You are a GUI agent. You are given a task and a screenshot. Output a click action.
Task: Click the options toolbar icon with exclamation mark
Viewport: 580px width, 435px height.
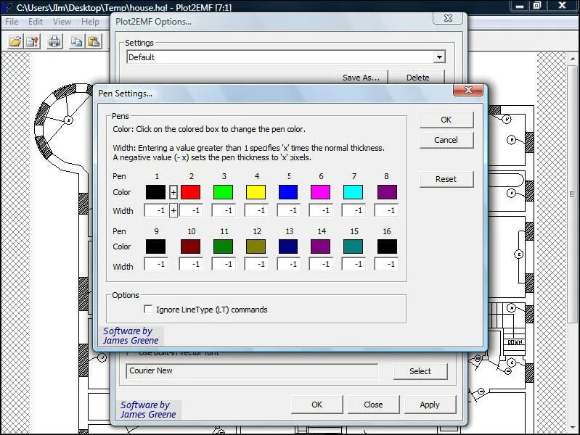click(33, 41)
